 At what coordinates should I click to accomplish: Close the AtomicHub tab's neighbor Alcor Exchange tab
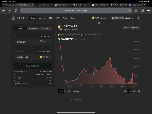[x=33, y=5]
